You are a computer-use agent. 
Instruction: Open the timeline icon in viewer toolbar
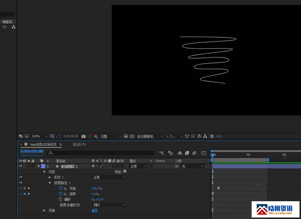coord(199,136)
